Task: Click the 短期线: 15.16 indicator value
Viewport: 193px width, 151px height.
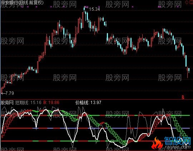Action: pyautogui.click(x=28, y=103)
